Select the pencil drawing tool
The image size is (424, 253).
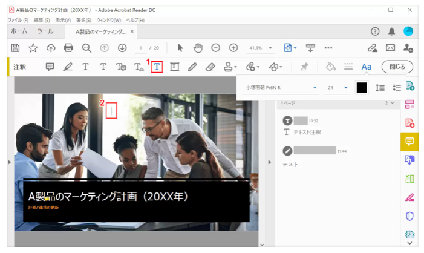click(x=192, y=67)
